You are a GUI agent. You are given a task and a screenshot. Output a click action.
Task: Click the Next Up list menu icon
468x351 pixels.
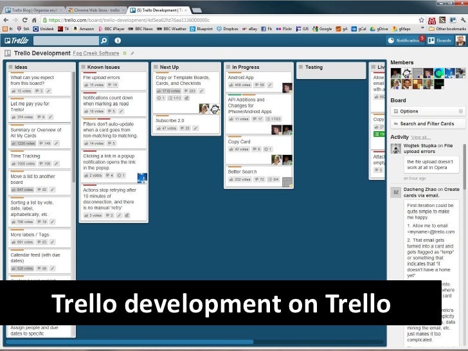(x=156, y=67)
